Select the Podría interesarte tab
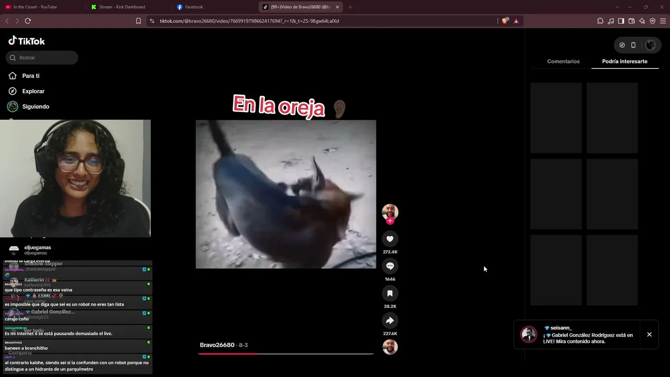Viewport: 670px width, 377px height. (x=624, y=61)
